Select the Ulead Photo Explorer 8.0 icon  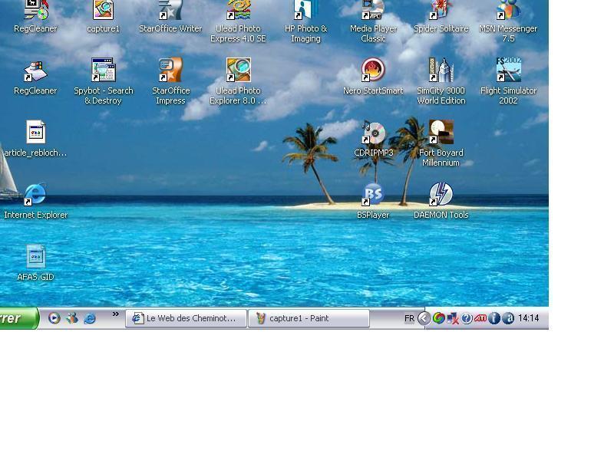point(238,71)
